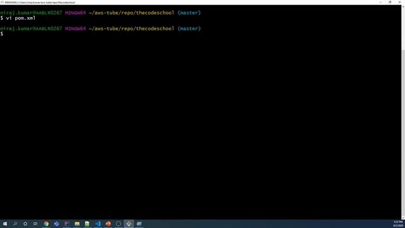Image resolution: width=405 pixels, height=228 pixels.
Task: Restore down the Git Bash window
Action: (x=390, y=3)
